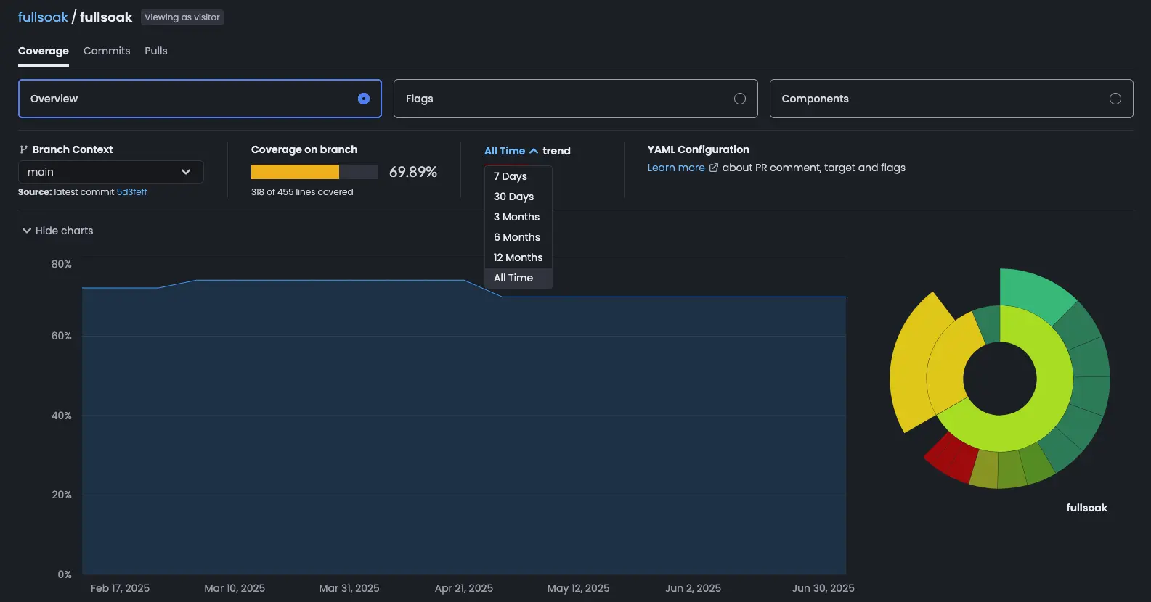
Task: Choose 3 Months from trend menu
Action: [516, 217]
